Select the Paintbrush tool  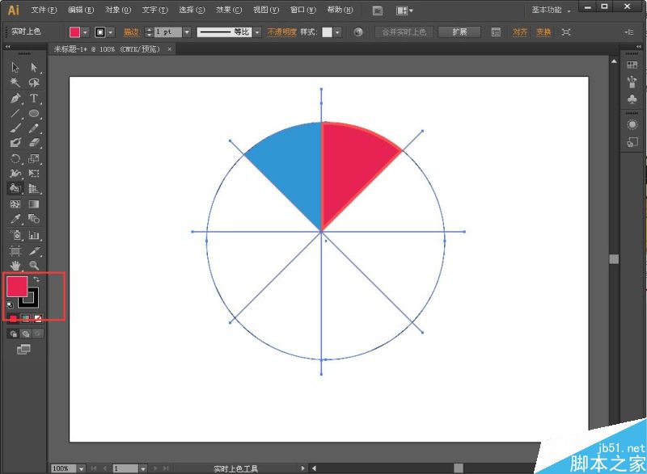point(15,128)
